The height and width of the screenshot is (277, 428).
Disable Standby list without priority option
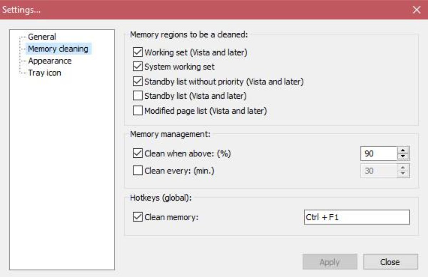click(137, 82)
